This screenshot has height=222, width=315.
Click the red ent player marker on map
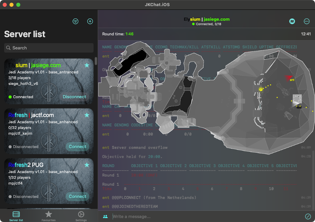(288, 78)
